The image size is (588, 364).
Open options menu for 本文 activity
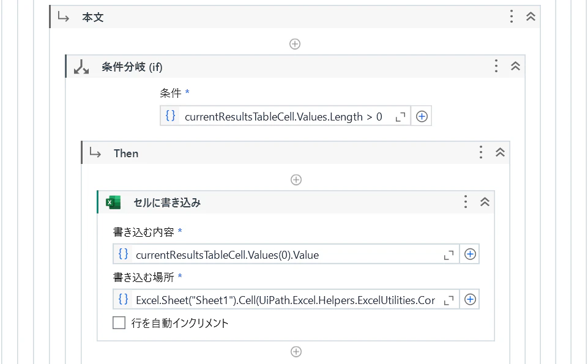[x=512, y=17]
